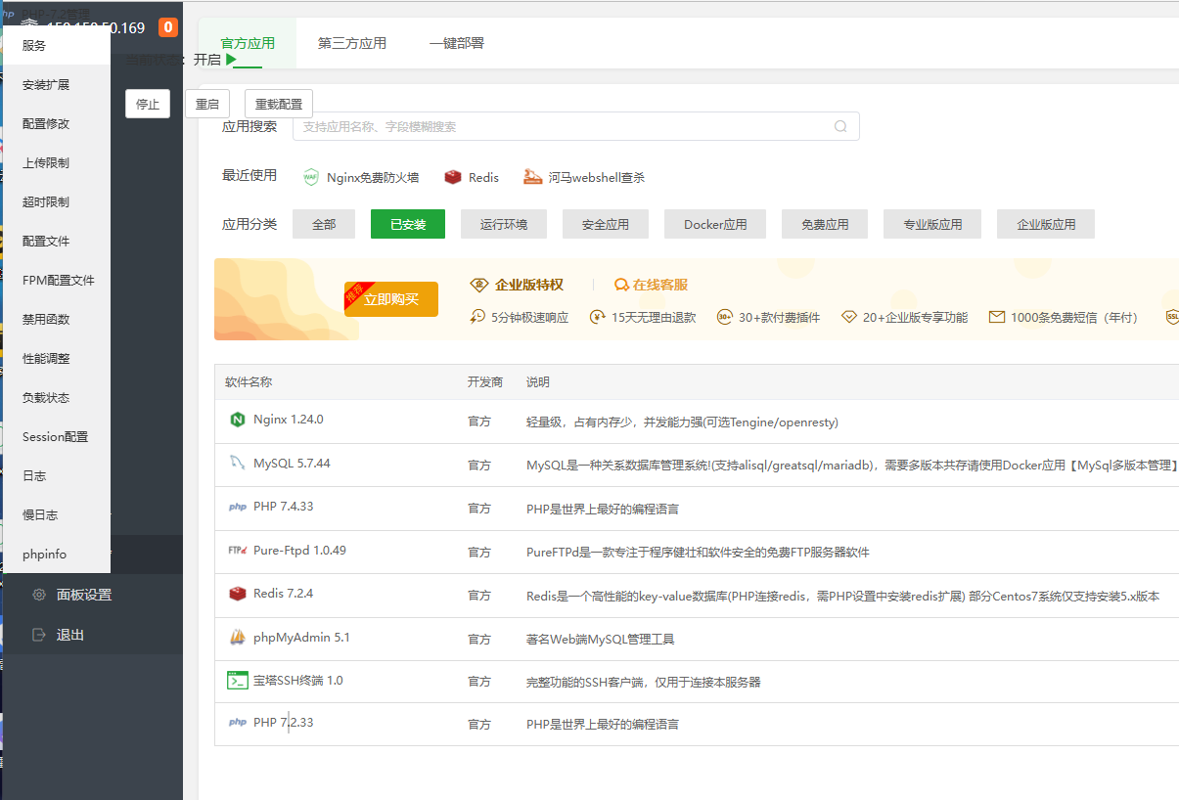Click the 30+款付费插件 icon

[725, 317]
